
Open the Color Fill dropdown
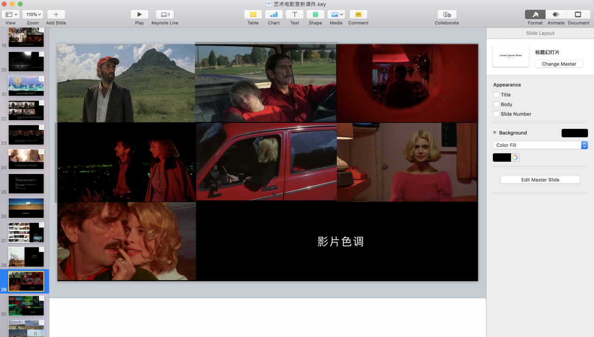pos(540,145)
